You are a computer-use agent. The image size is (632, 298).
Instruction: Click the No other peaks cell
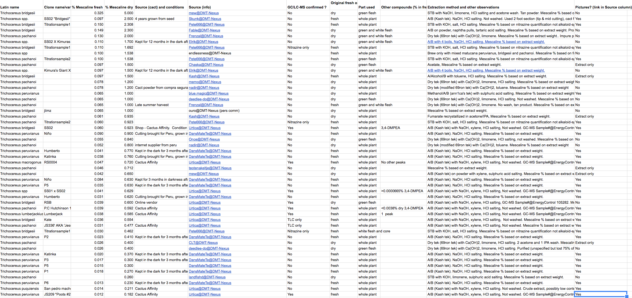tap(393, 162)
